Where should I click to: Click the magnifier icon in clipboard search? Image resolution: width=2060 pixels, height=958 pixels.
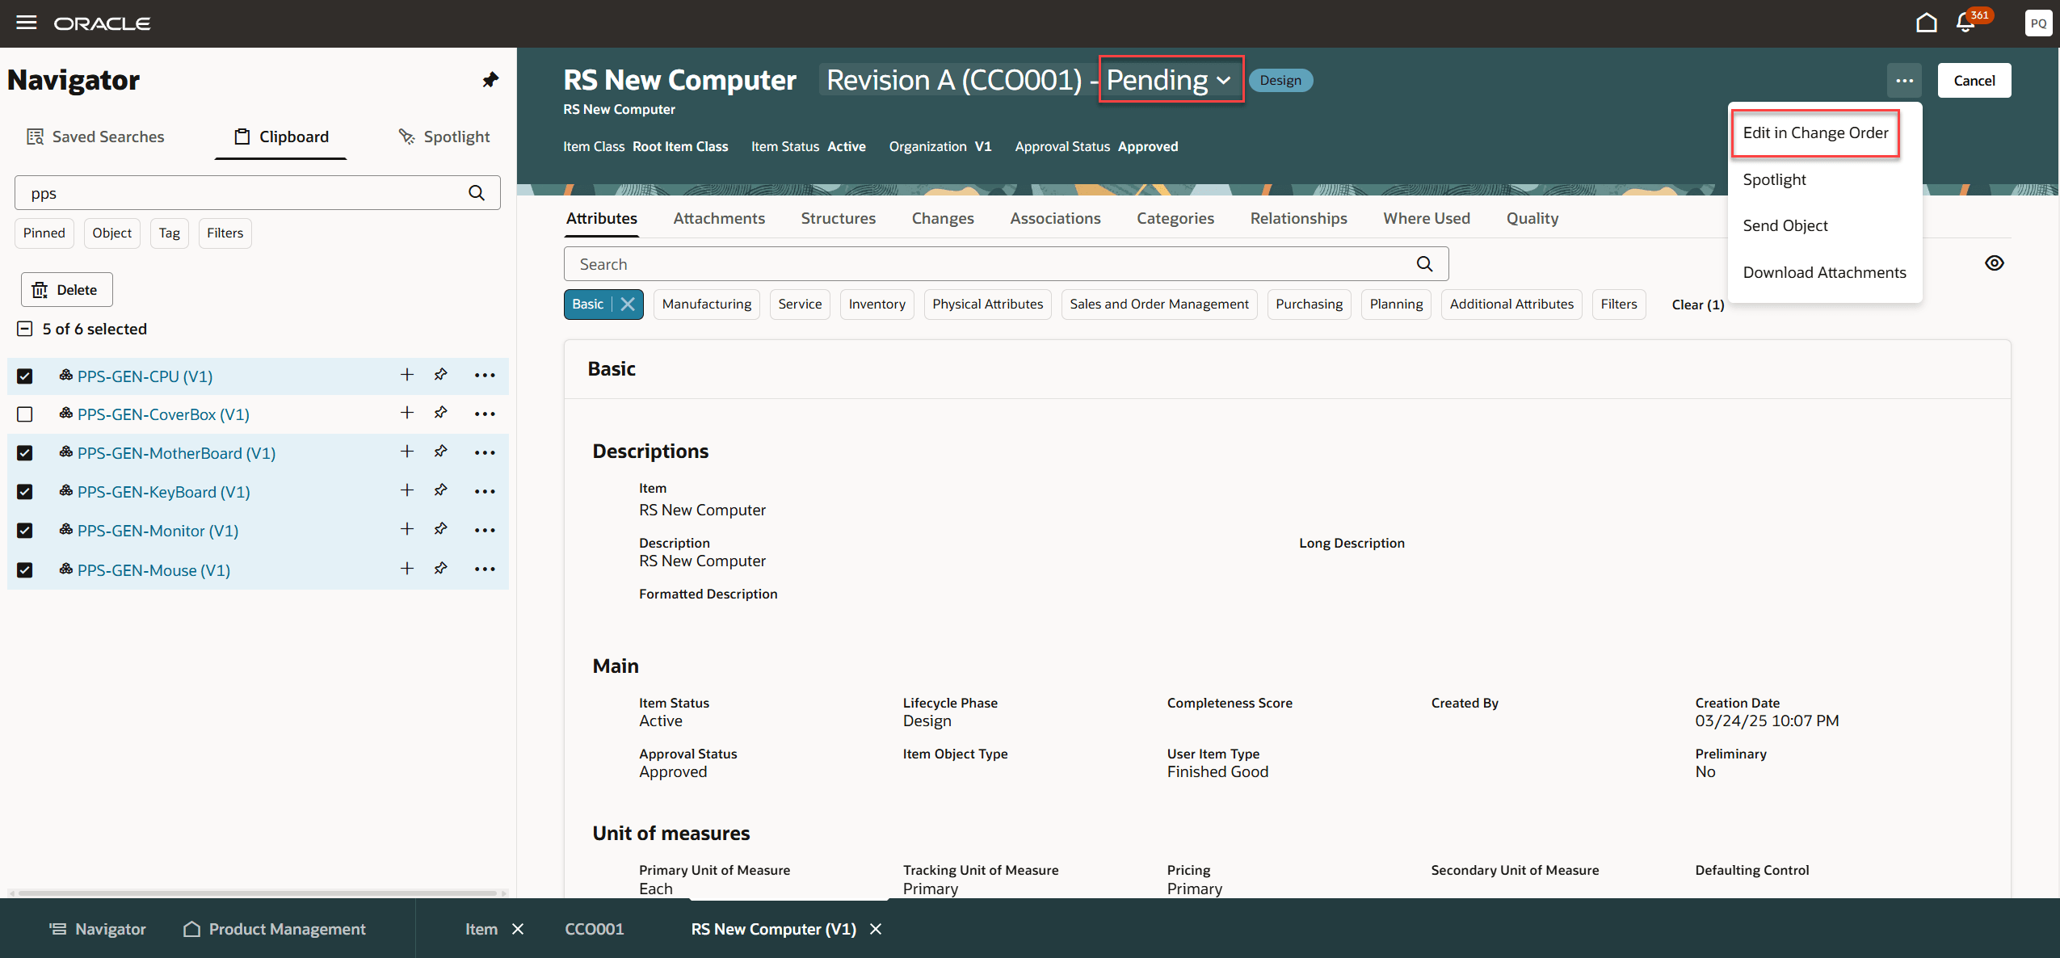pyautogui.click(x=477, y=193)
